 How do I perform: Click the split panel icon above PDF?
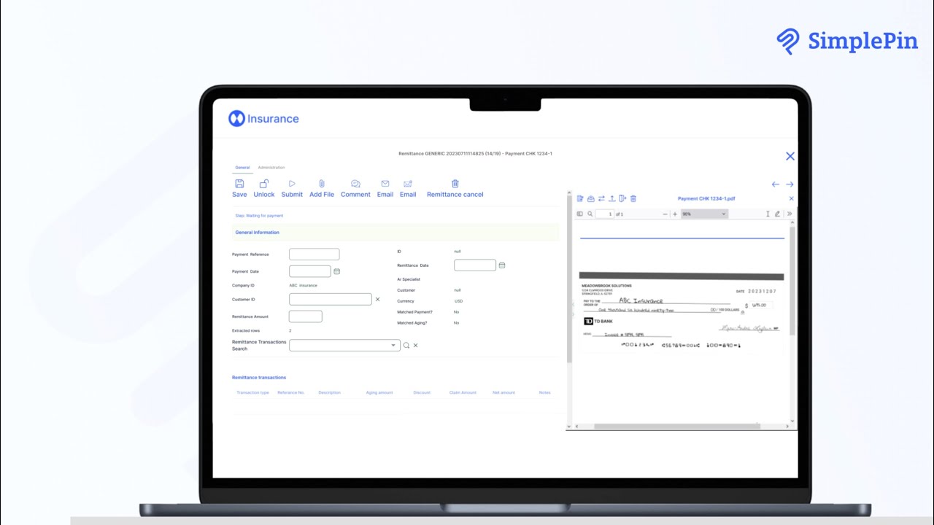[623, 198]
